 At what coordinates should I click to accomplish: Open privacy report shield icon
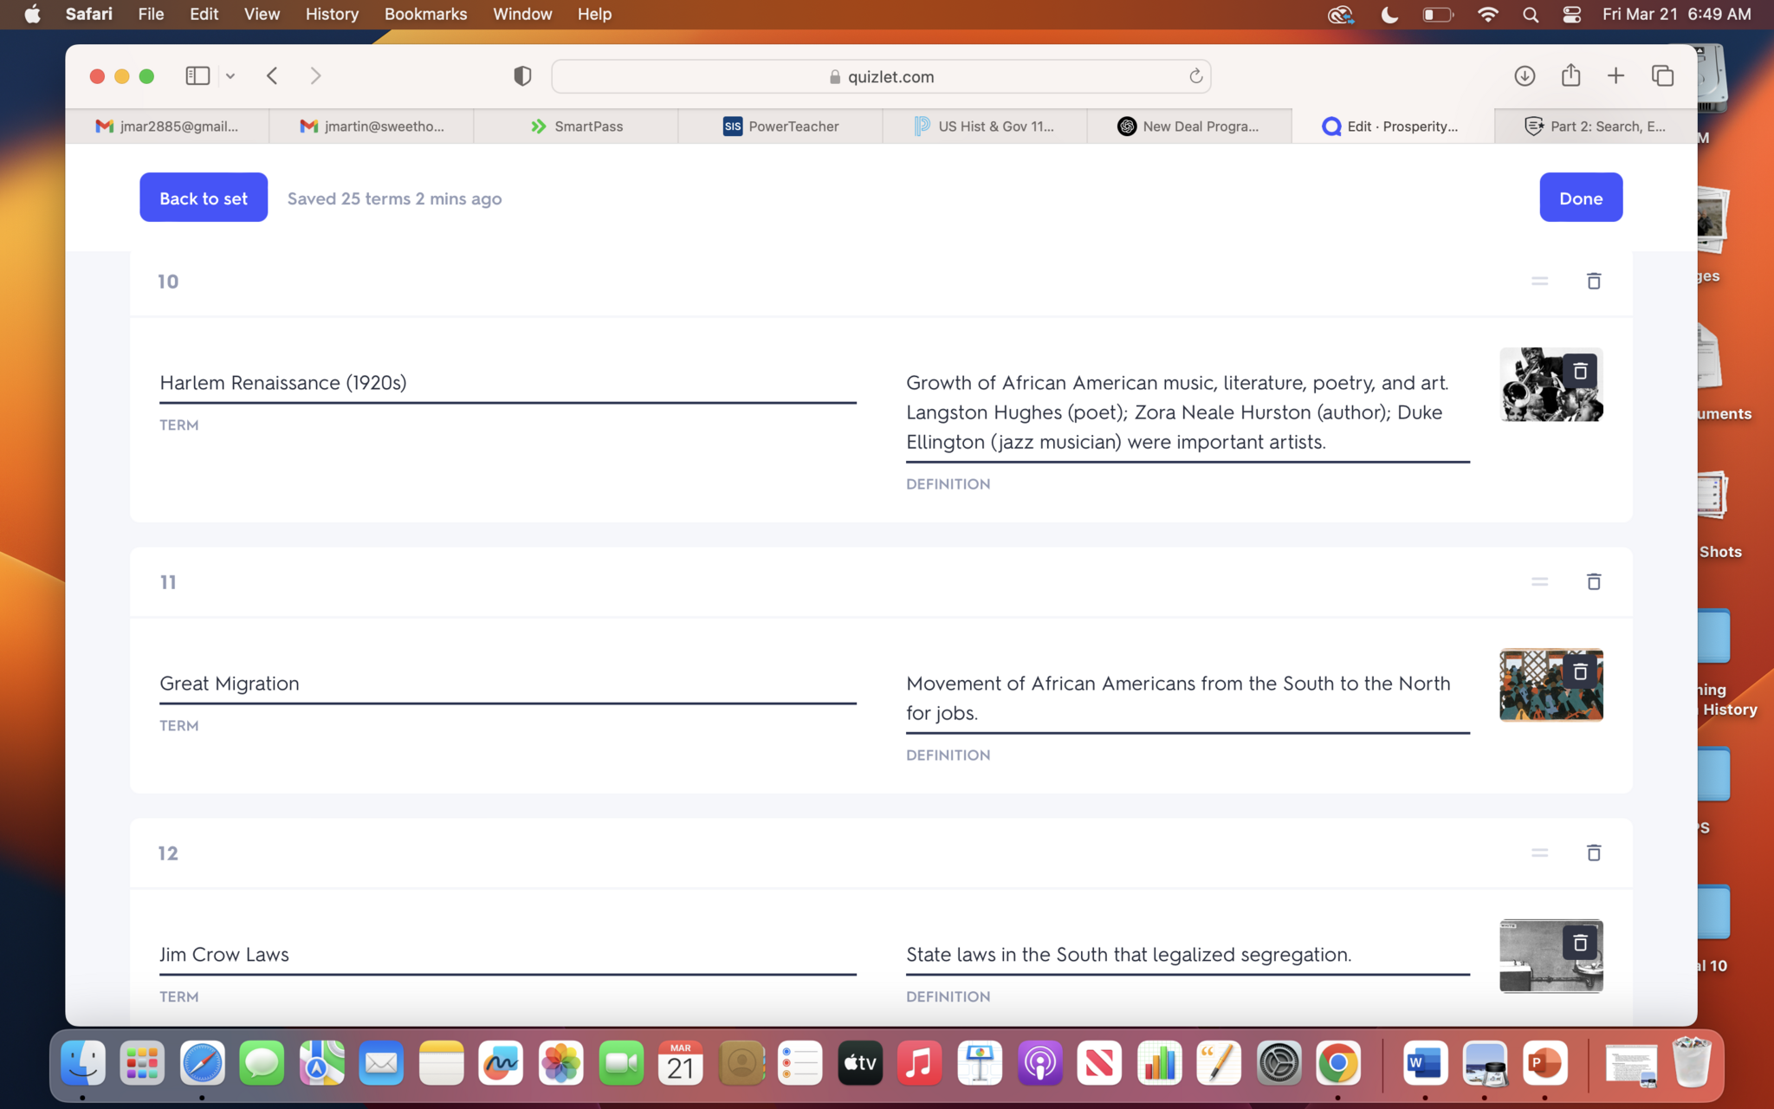point(522,76)
